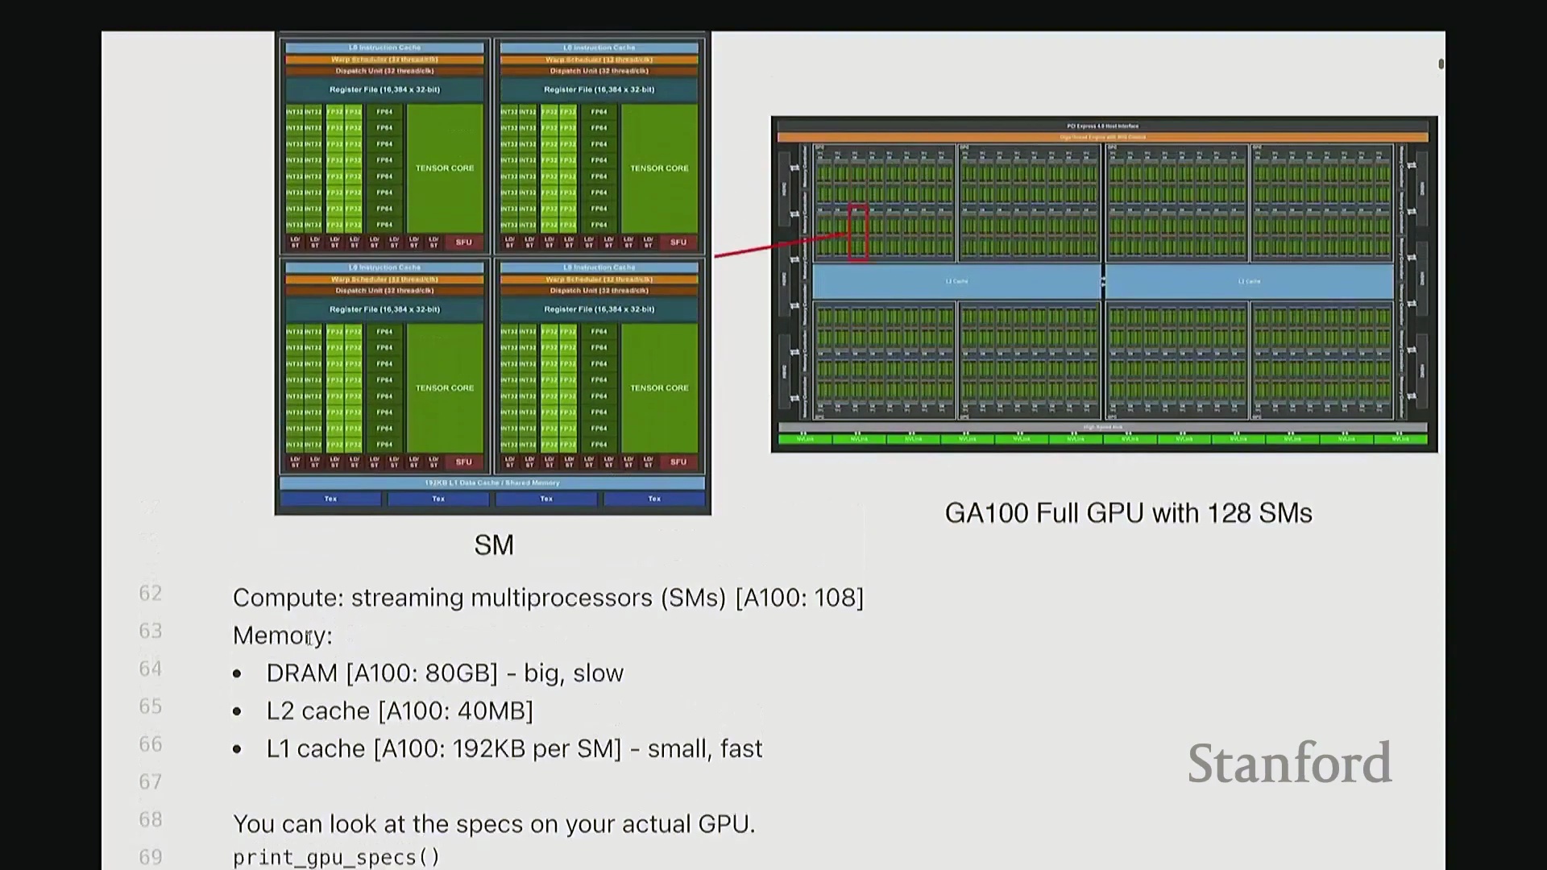Click the red highlighted SM box in GPU diagram
This screenshot has width=1547, height=870.
pos(858,233)
